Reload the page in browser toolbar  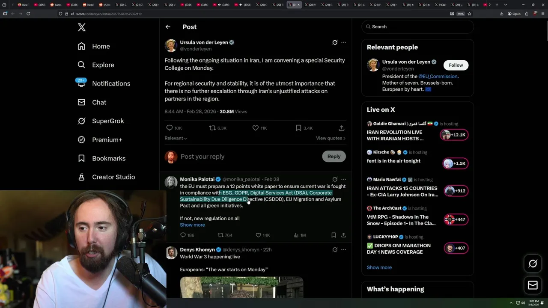point(28,14)
